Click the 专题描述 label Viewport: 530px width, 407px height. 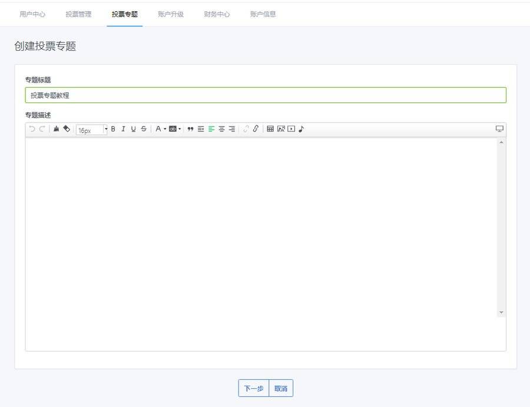(x=38, y=115)
